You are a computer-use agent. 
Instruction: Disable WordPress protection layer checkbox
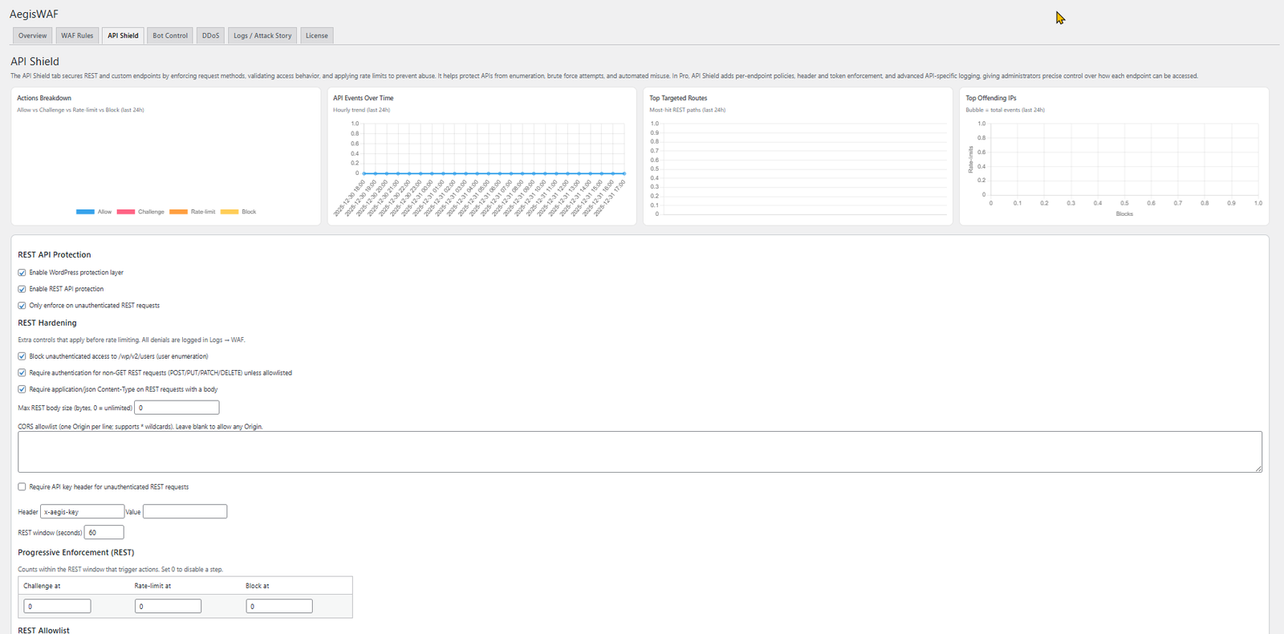[22, 273]
